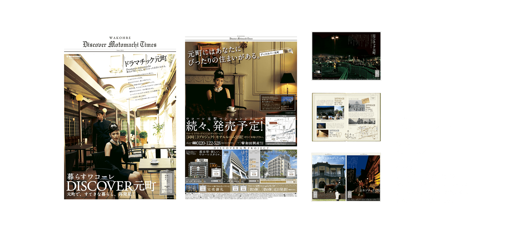Click the '検索' search button in the ad
523x235 pixels.
click(288, 51)
